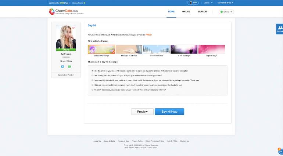The height and width of the screenshot is (156, 283).
Task: Choose the 'looking for a life partner' message
Action: pyautogui.click(x=92, y=75)
